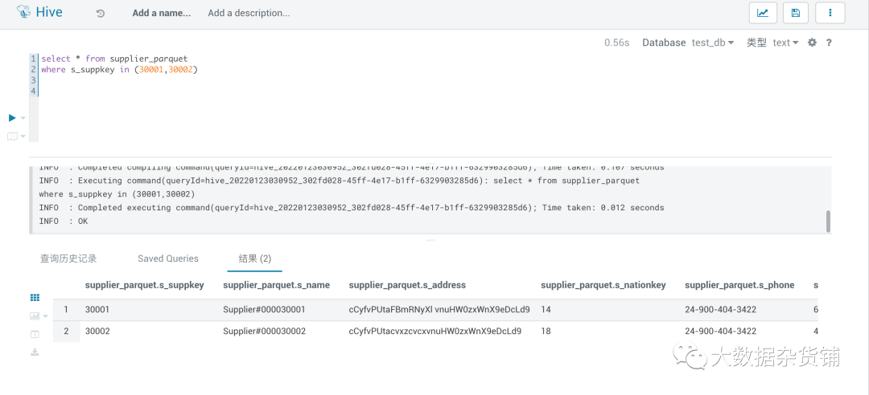The image size is (869, 395).
Task: Download results with the download icon
Action: click(35, 352)
